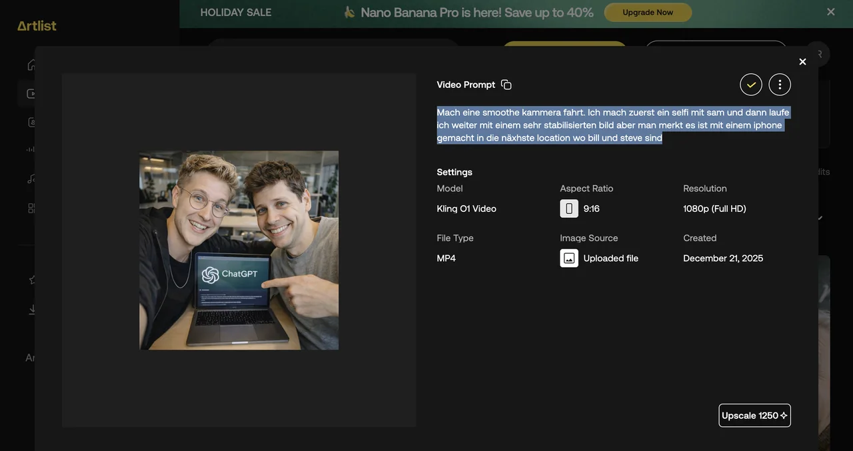Click the yellow checkmark circle button
Screen dimensions: 853x451
point(751,85)
